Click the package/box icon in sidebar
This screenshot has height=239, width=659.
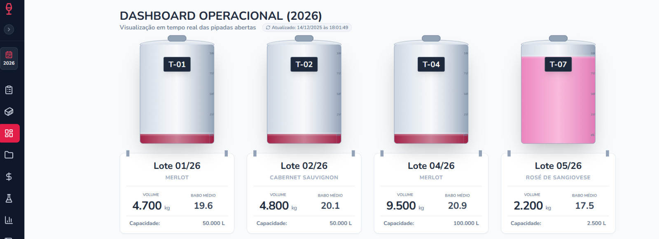9,111
